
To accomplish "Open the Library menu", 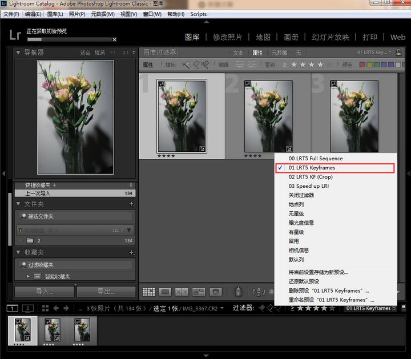I will tap(55, 14).
